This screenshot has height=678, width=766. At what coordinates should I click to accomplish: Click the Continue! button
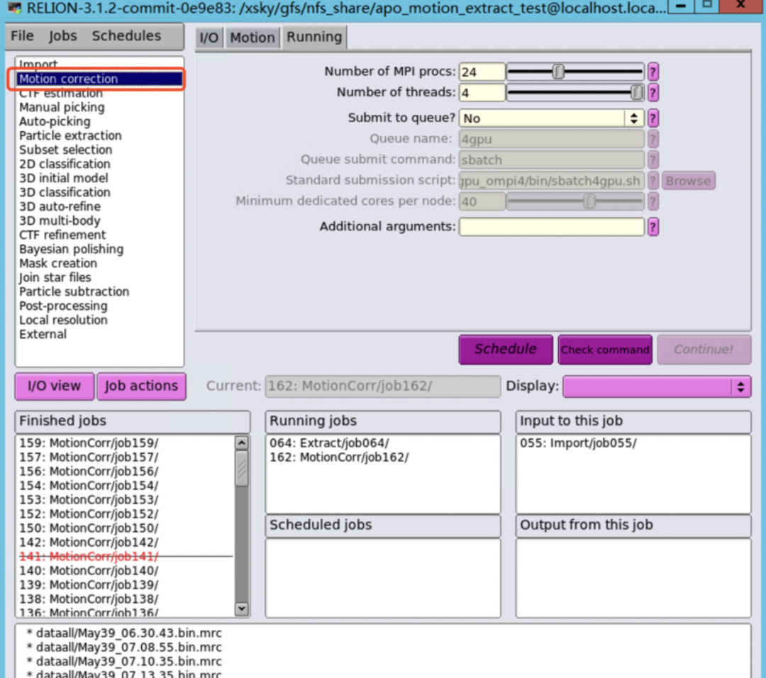tap(704, 349)
